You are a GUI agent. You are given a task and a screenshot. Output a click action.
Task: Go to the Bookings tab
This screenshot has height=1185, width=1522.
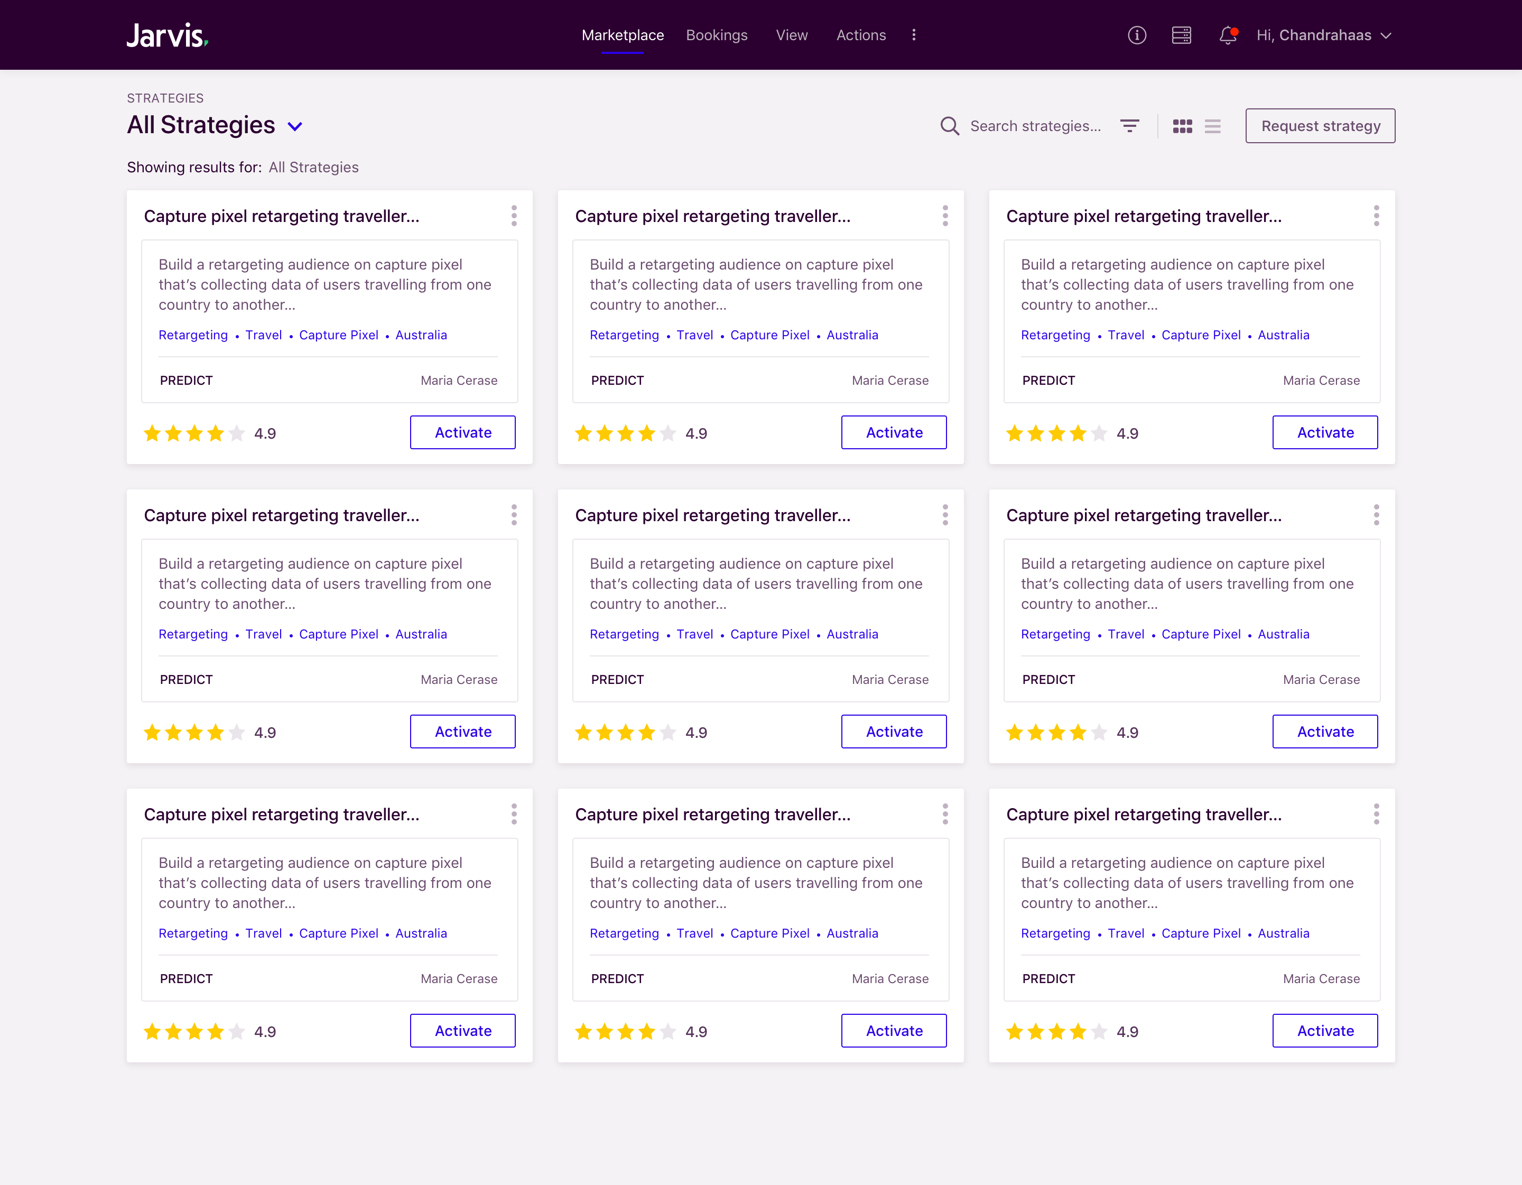coord(717,35)
